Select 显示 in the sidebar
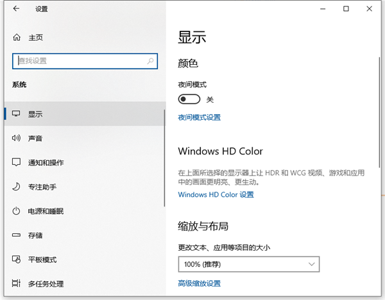 pyautogui.click(x=35, y=114)
